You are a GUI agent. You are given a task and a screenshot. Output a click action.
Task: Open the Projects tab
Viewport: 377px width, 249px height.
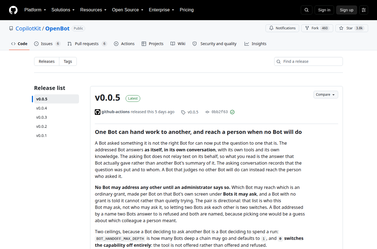pyautogui.click(x=152, y=44)
